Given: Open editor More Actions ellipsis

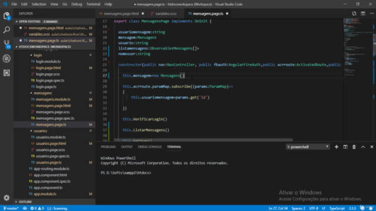Looking at the screenshot, I should [x=372, y=13].
